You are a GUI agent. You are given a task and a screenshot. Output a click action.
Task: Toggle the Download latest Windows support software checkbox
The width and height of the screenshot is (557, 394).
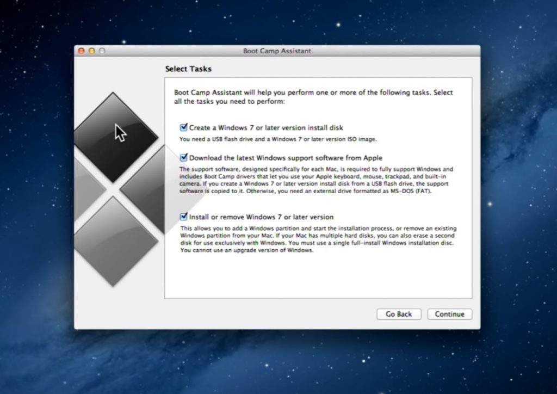184,158
